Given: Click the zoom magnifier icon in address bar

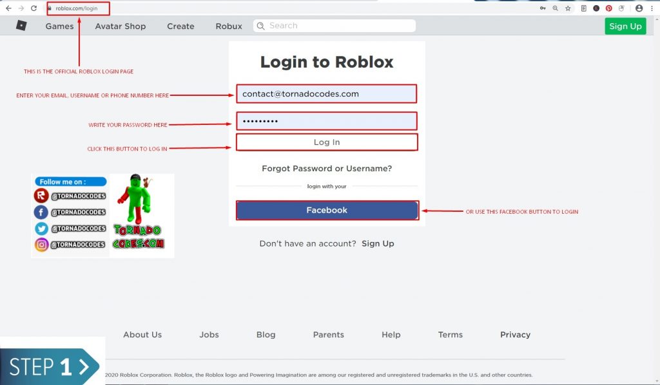Looking at the screenshot, I should click(555, 8).
